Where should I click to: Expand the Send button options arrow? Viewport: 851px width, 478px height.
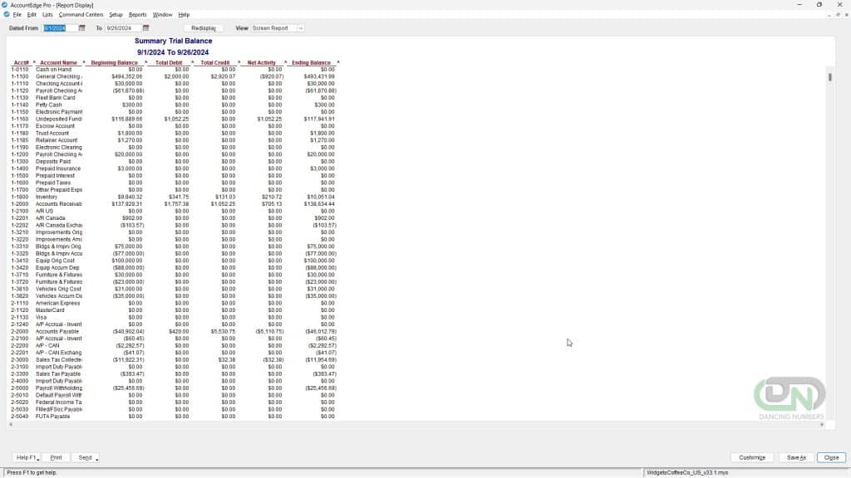[x=97, y=458]
